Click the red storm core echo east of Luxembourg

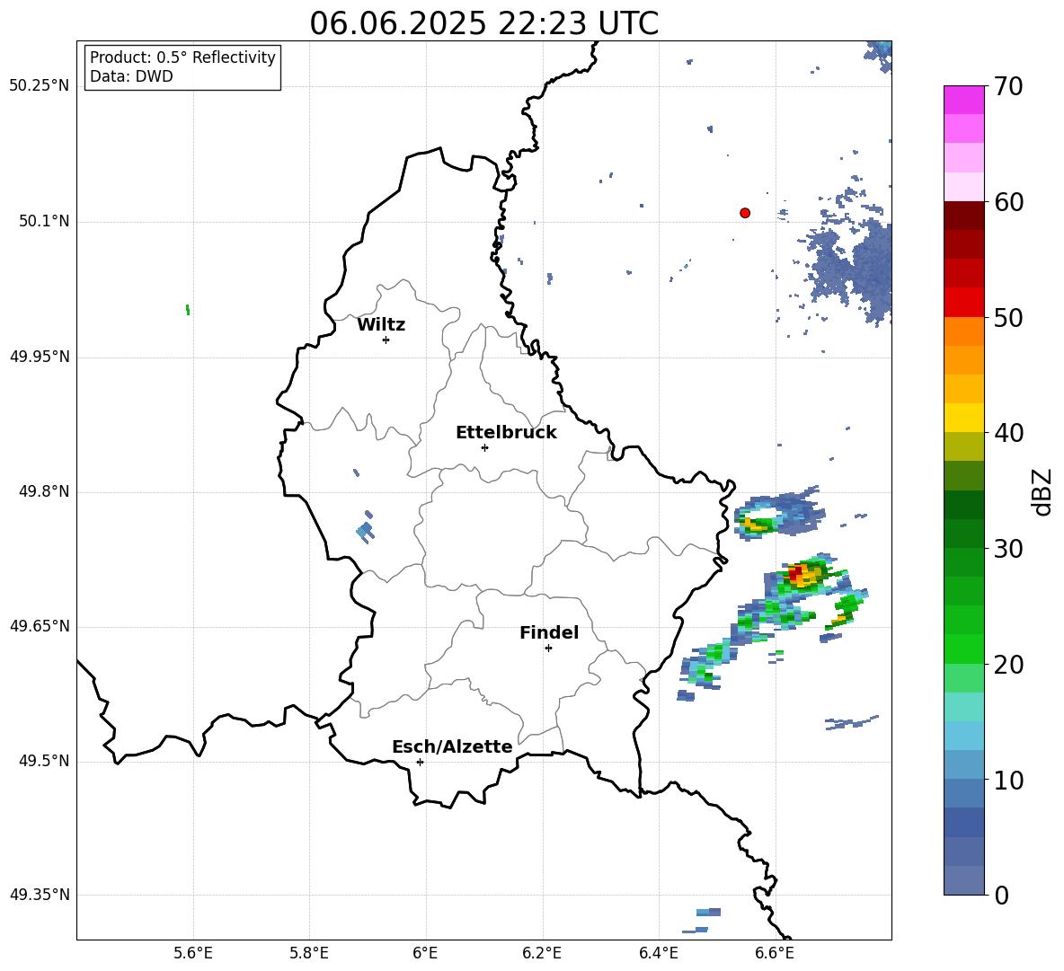pos(795,574)
